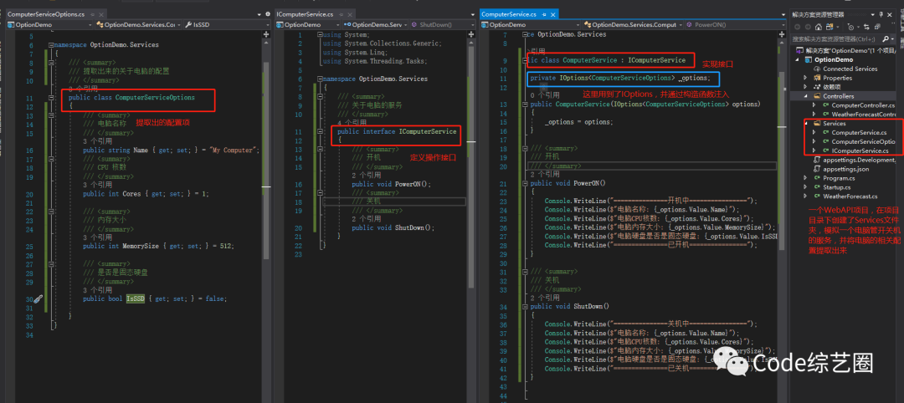The width and height of the screenshot is (904, 403).
Task: Switch to IComputerService.cs tab
Action: 305,14
